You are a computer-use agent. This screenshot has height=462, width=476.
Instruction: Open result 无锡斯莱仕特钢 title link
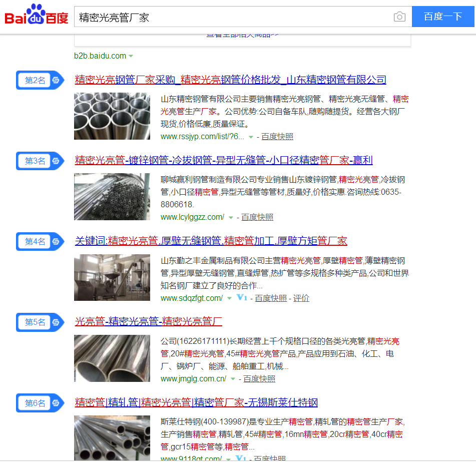coord(196,402)
